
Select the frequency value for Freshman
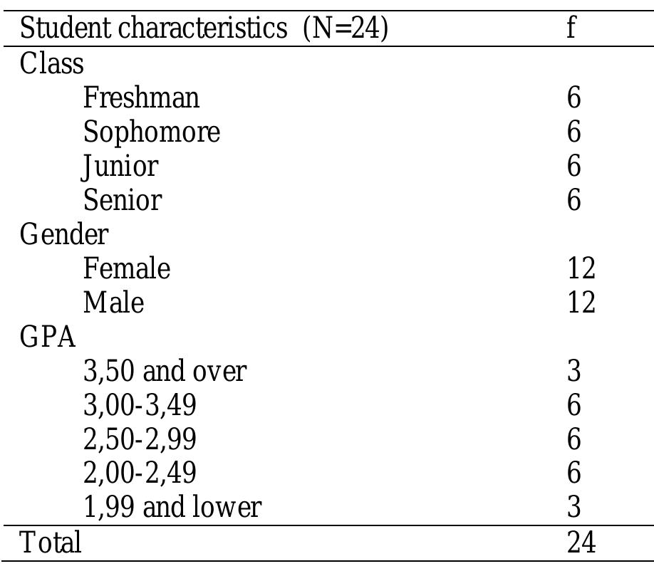[574, 98]
